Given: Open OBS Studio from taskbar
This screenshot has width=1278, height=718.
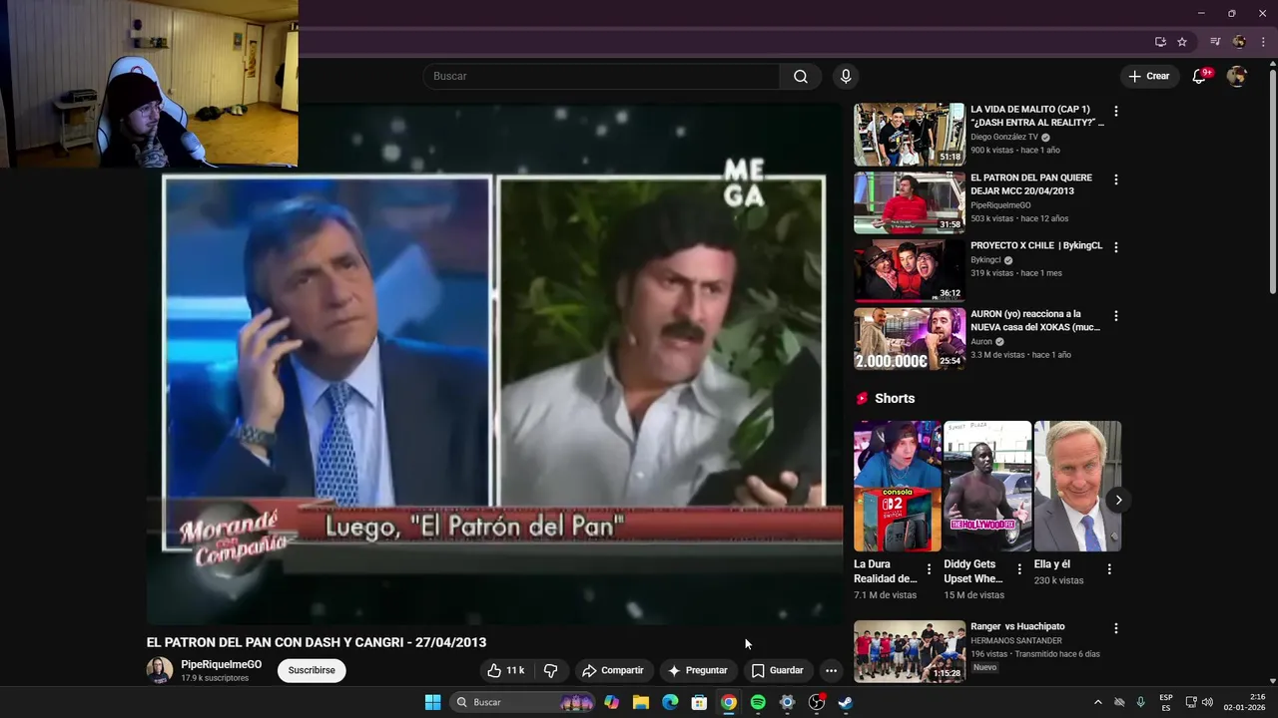Looking at the screenshot, I should pos(817,703).
